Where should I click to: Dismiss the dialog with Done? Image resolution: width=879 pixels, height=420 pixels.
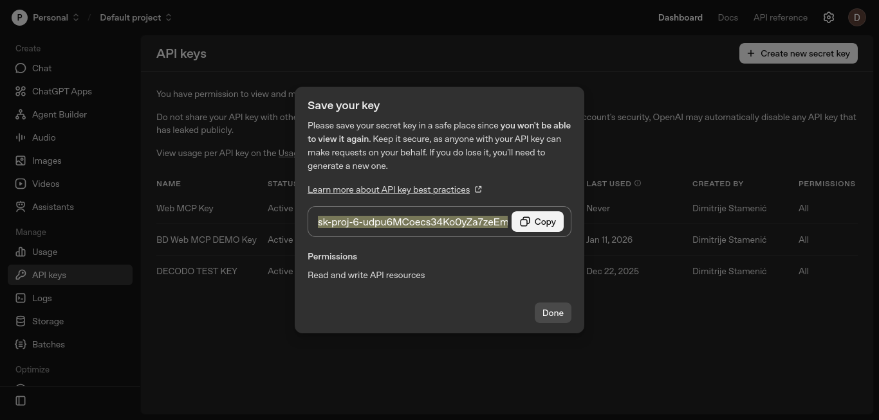tap(552, 313)
